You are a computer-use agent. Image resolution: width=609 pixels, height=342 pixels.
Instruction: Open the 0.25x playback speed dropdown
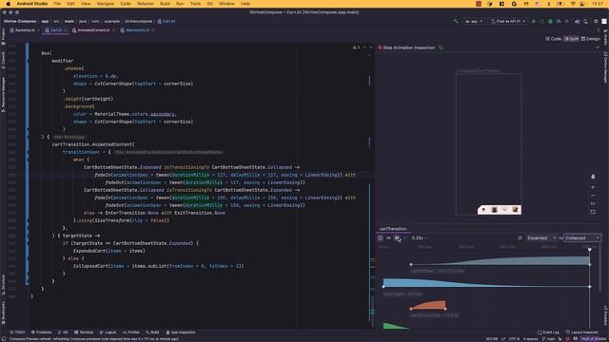419,238
